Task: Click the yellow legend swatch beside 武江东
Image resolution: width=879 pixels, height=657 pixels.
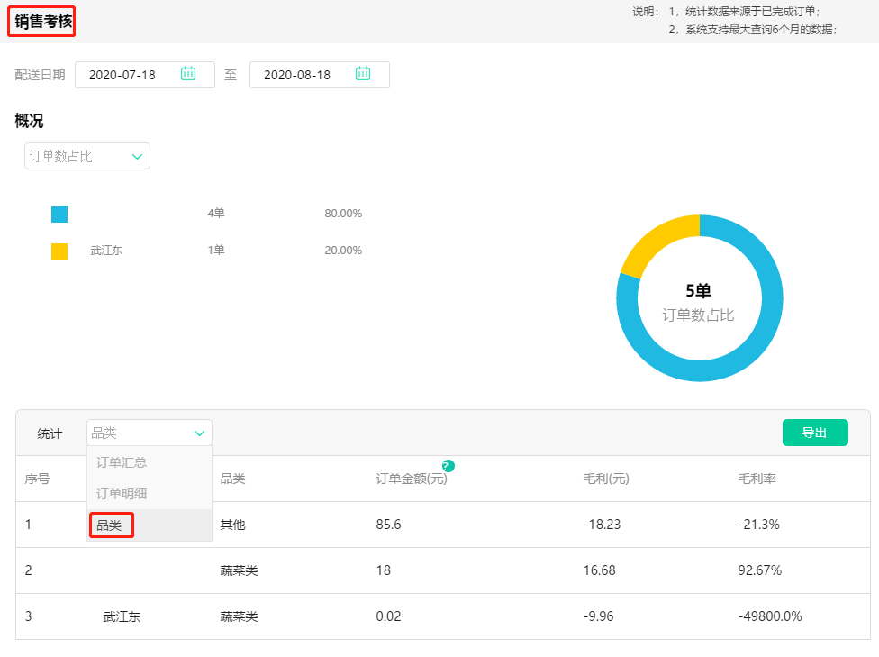Action: tap(59, 251)
